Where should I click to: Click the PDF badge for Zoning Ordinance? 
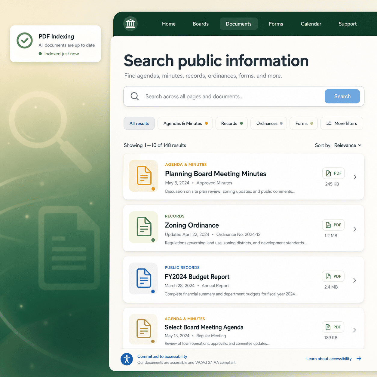[333, 225]
